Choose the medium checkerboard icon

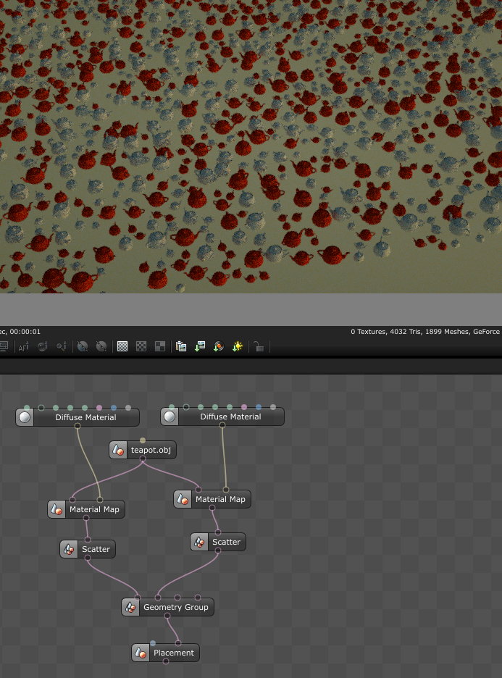coord(141,346)
